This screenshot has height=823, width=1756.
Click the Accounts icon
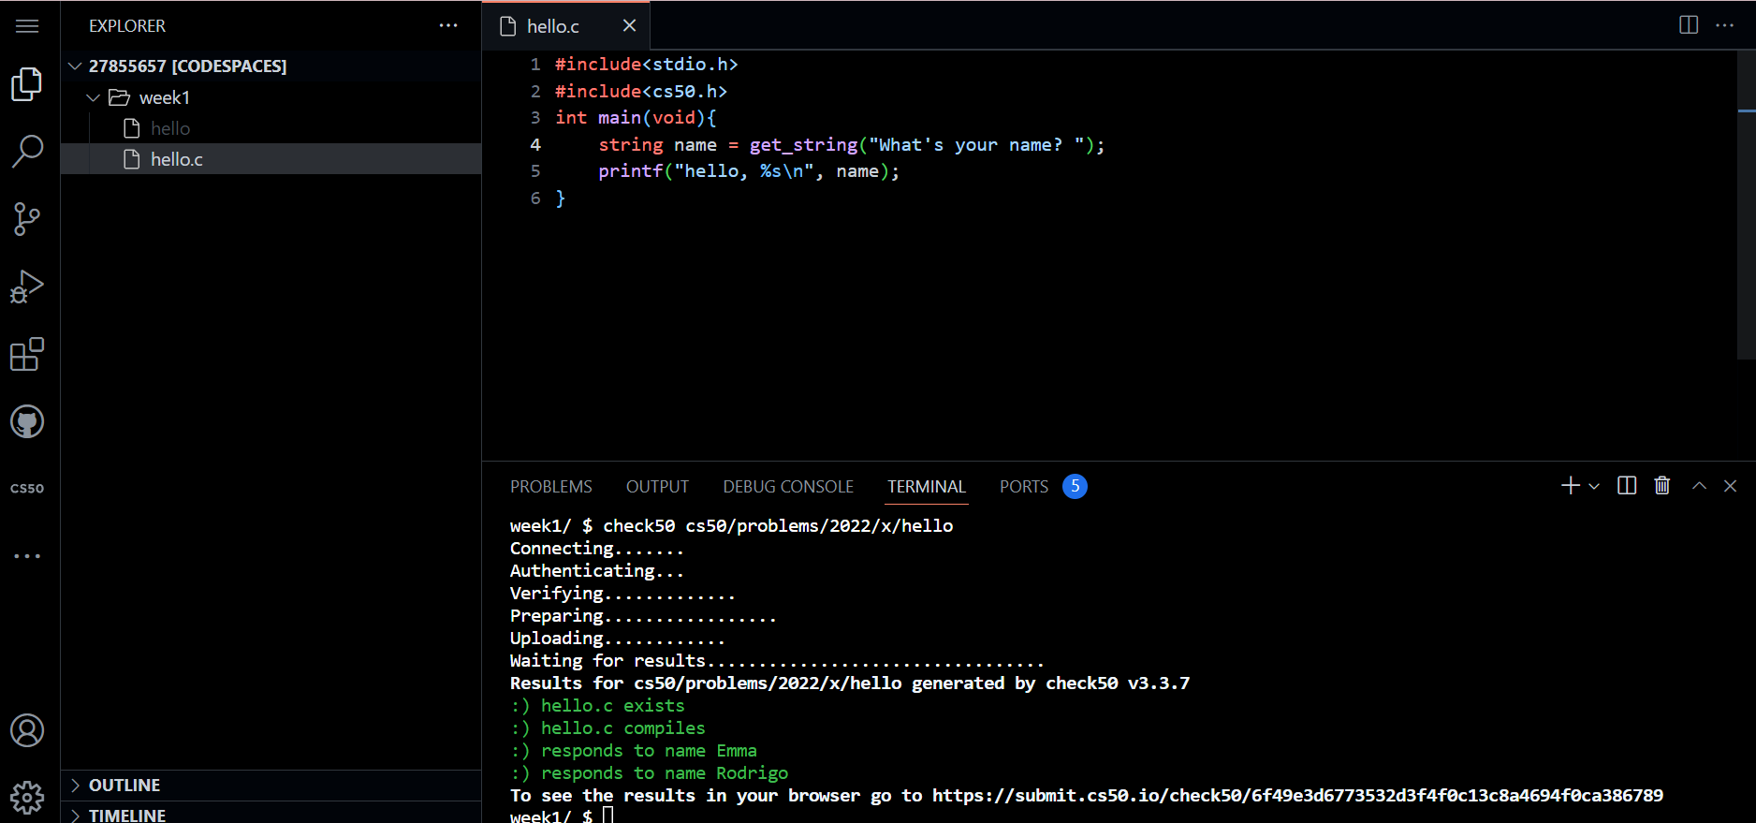[27, 730]
